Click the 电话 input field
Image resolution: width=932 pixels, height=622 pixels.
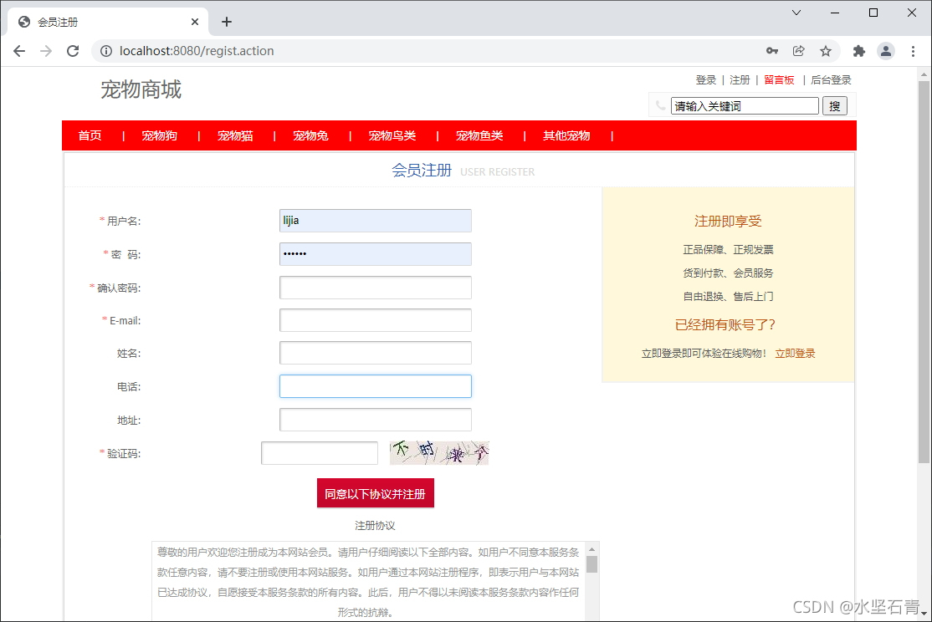[x=376, y=386]
